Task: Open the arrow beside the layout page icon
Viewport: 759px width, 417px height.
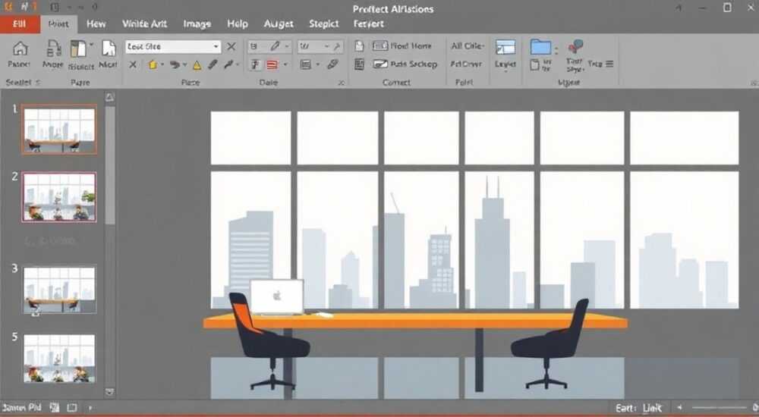Action: [x=91, y=45]
